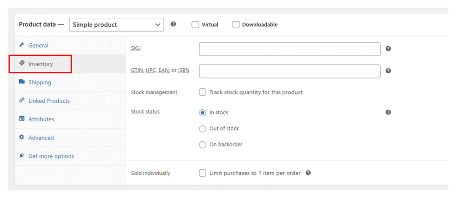456x198 pixels.
Task: Click the help icon beside the SKU field
Action: [x=388, y=49]
